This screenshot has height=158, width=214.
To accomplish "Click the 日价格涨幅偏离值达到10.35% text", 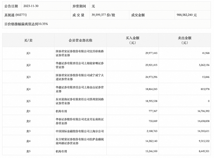I will (x=26, y=24).
